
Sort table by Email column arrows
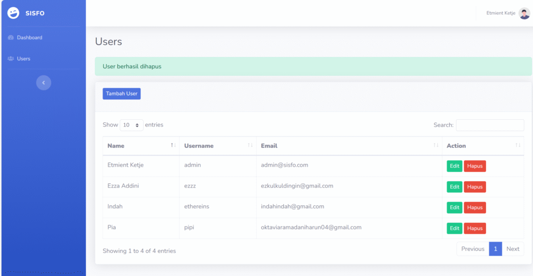click(436, 145)
